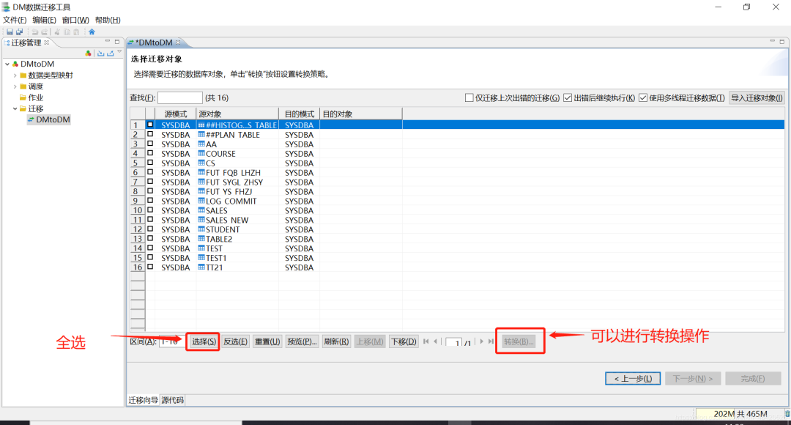The image size is (791, 425).
Task: Click the import project icon in 迁移管理 panel
Action: click(x=101, y=53)
